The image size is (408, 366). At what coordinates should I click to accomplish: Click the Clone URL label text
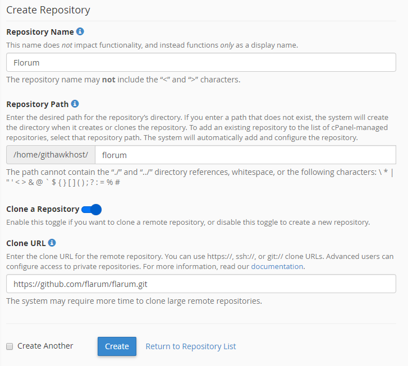(26, 243)
